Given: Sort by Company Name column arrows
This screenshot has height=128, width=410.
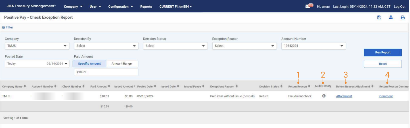Looking at the screenshot, I should coord(25,87).
